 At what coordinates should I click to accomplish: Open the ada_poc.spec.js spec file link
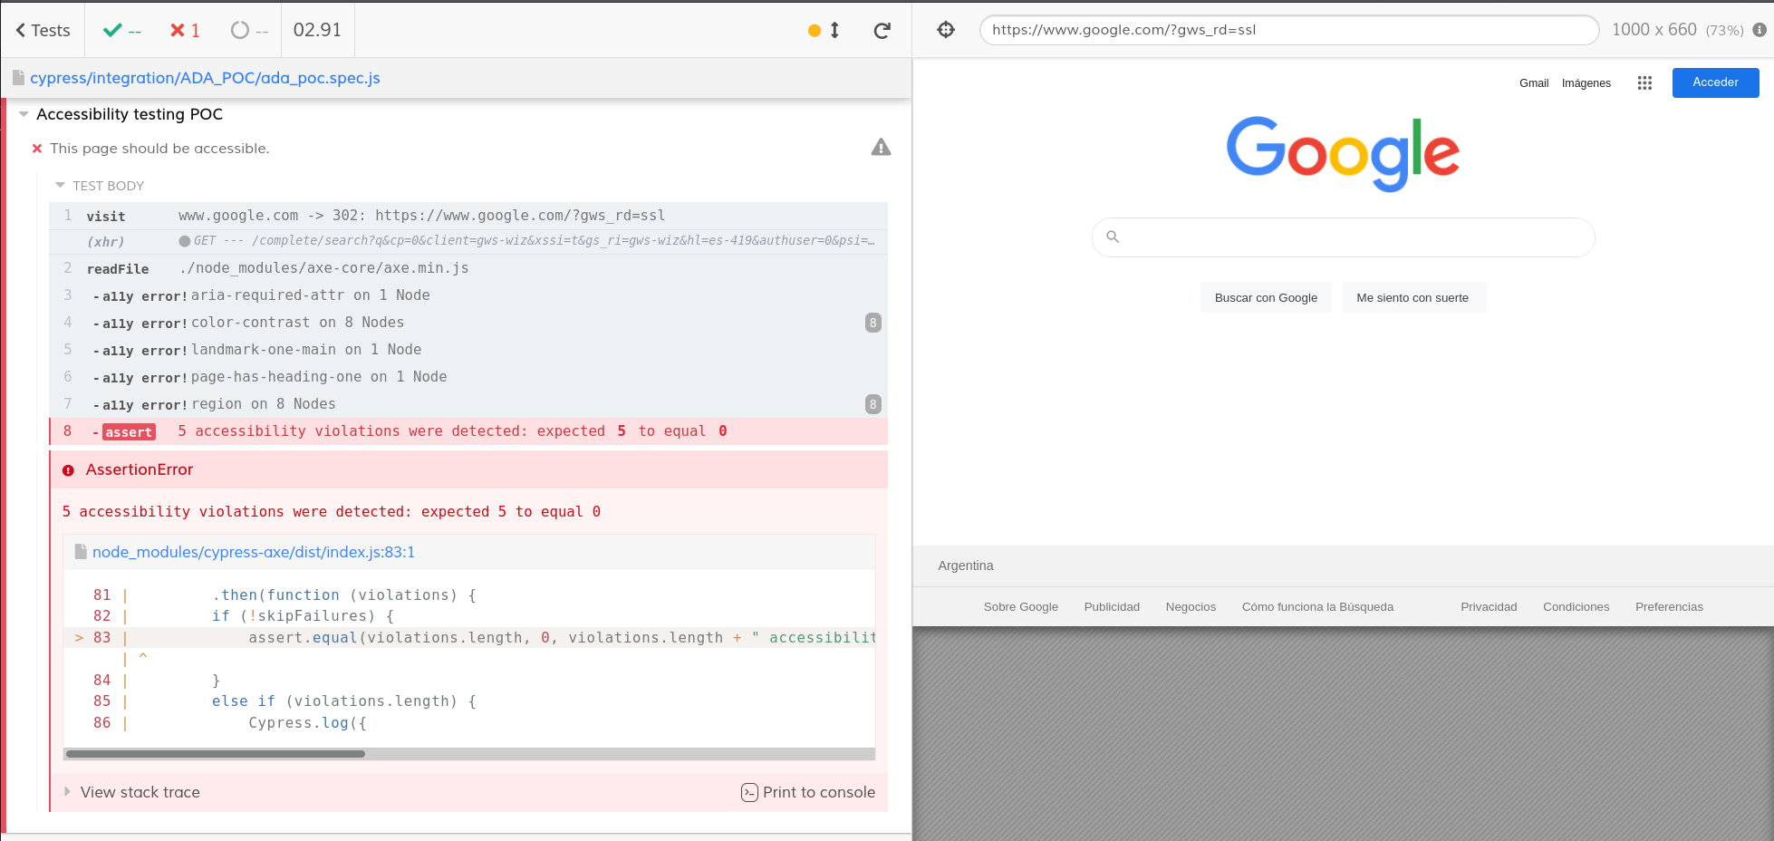pos(205,78)
